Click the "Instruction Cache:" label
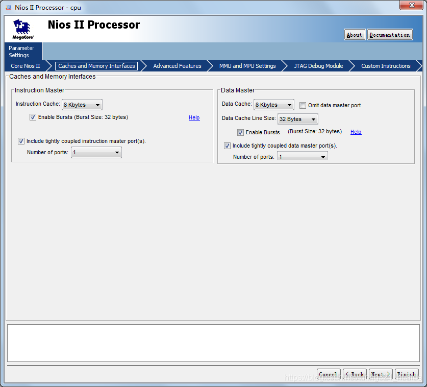Image resolution: width=427 pixels, height=387 pixels. (x=38, y=104)
